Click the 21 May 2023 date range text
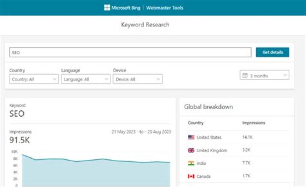The width and height of the screenshot is (306, 187). click(141, 132)
